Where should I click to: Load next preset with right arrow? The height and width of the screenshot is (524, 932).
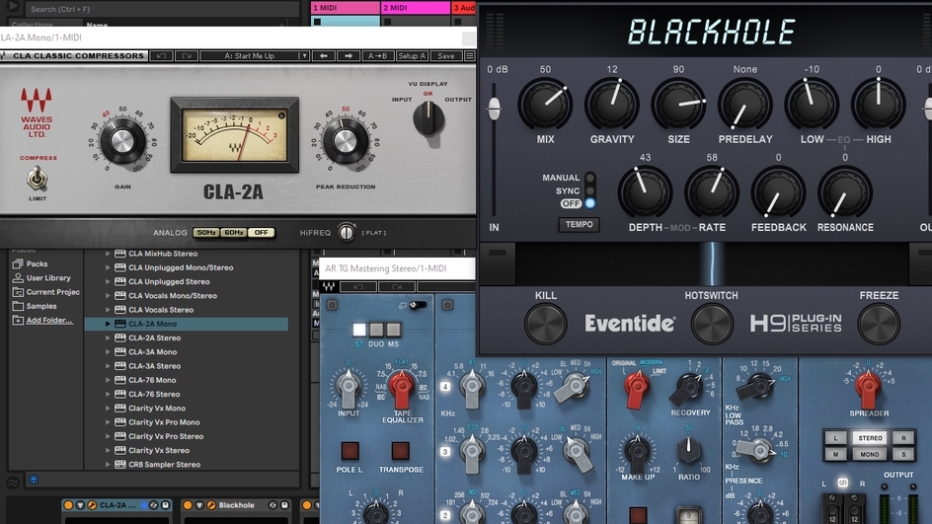(349, 56)
